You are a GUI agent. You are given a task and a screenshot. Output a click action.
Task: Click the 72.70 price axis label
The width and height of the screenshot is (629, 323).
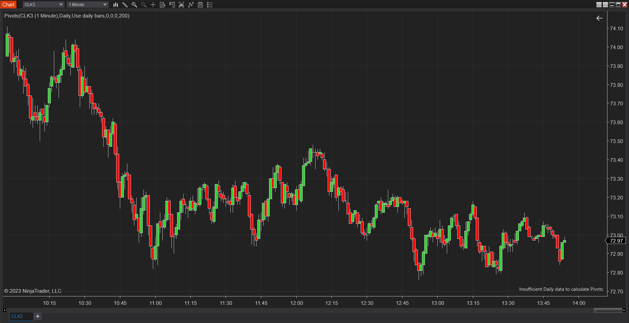click(617, 292)
